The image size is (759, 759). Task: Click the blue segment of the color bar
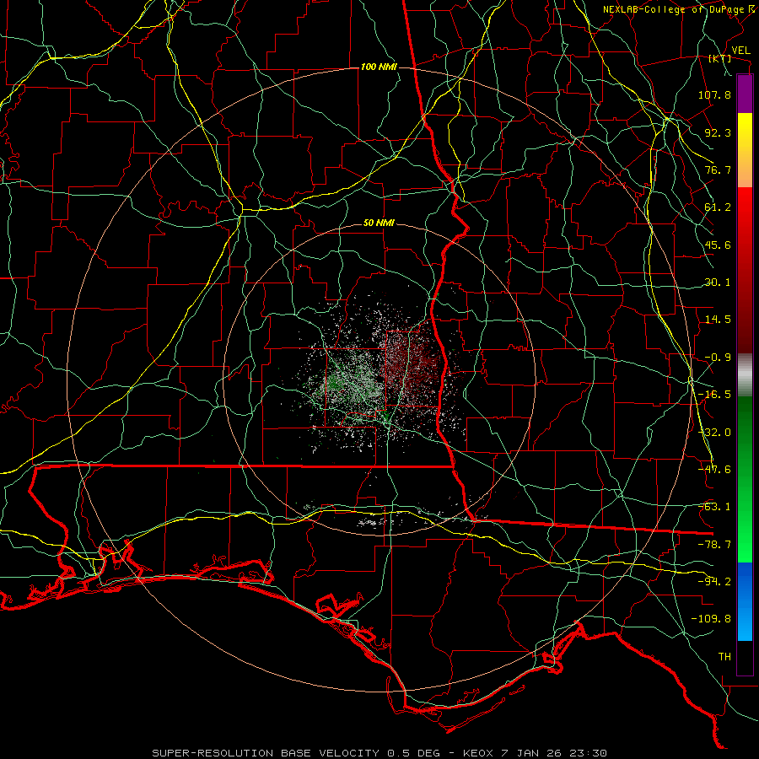coord(745,601)
